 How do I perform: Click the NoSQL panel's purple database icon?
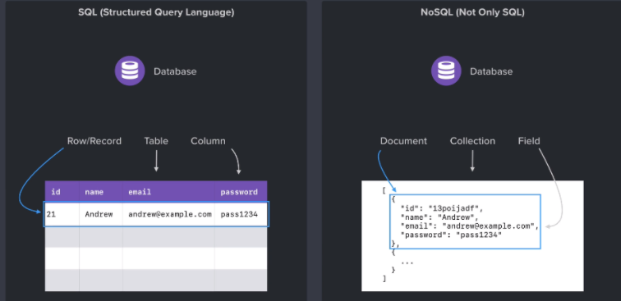click(x=446, y=71)
